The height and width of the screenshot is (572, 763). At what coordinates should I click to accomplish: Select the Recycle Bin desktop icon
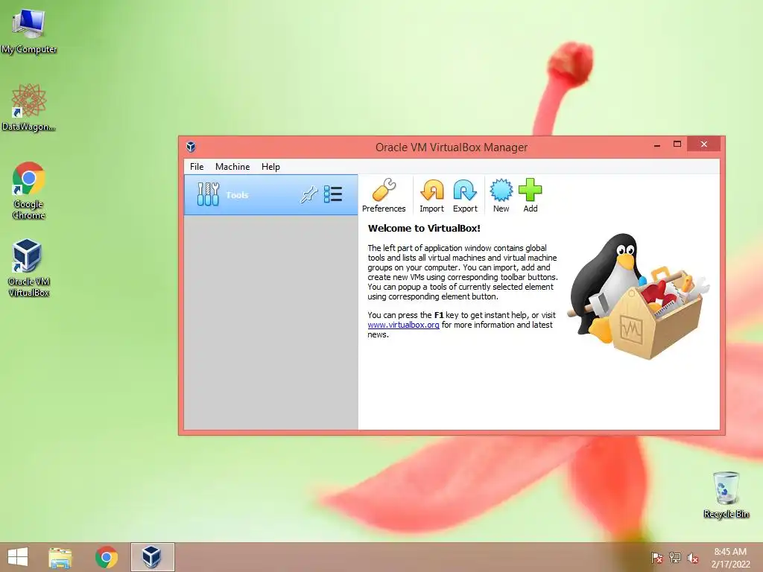pyautogui.click(x=726, y=495)
